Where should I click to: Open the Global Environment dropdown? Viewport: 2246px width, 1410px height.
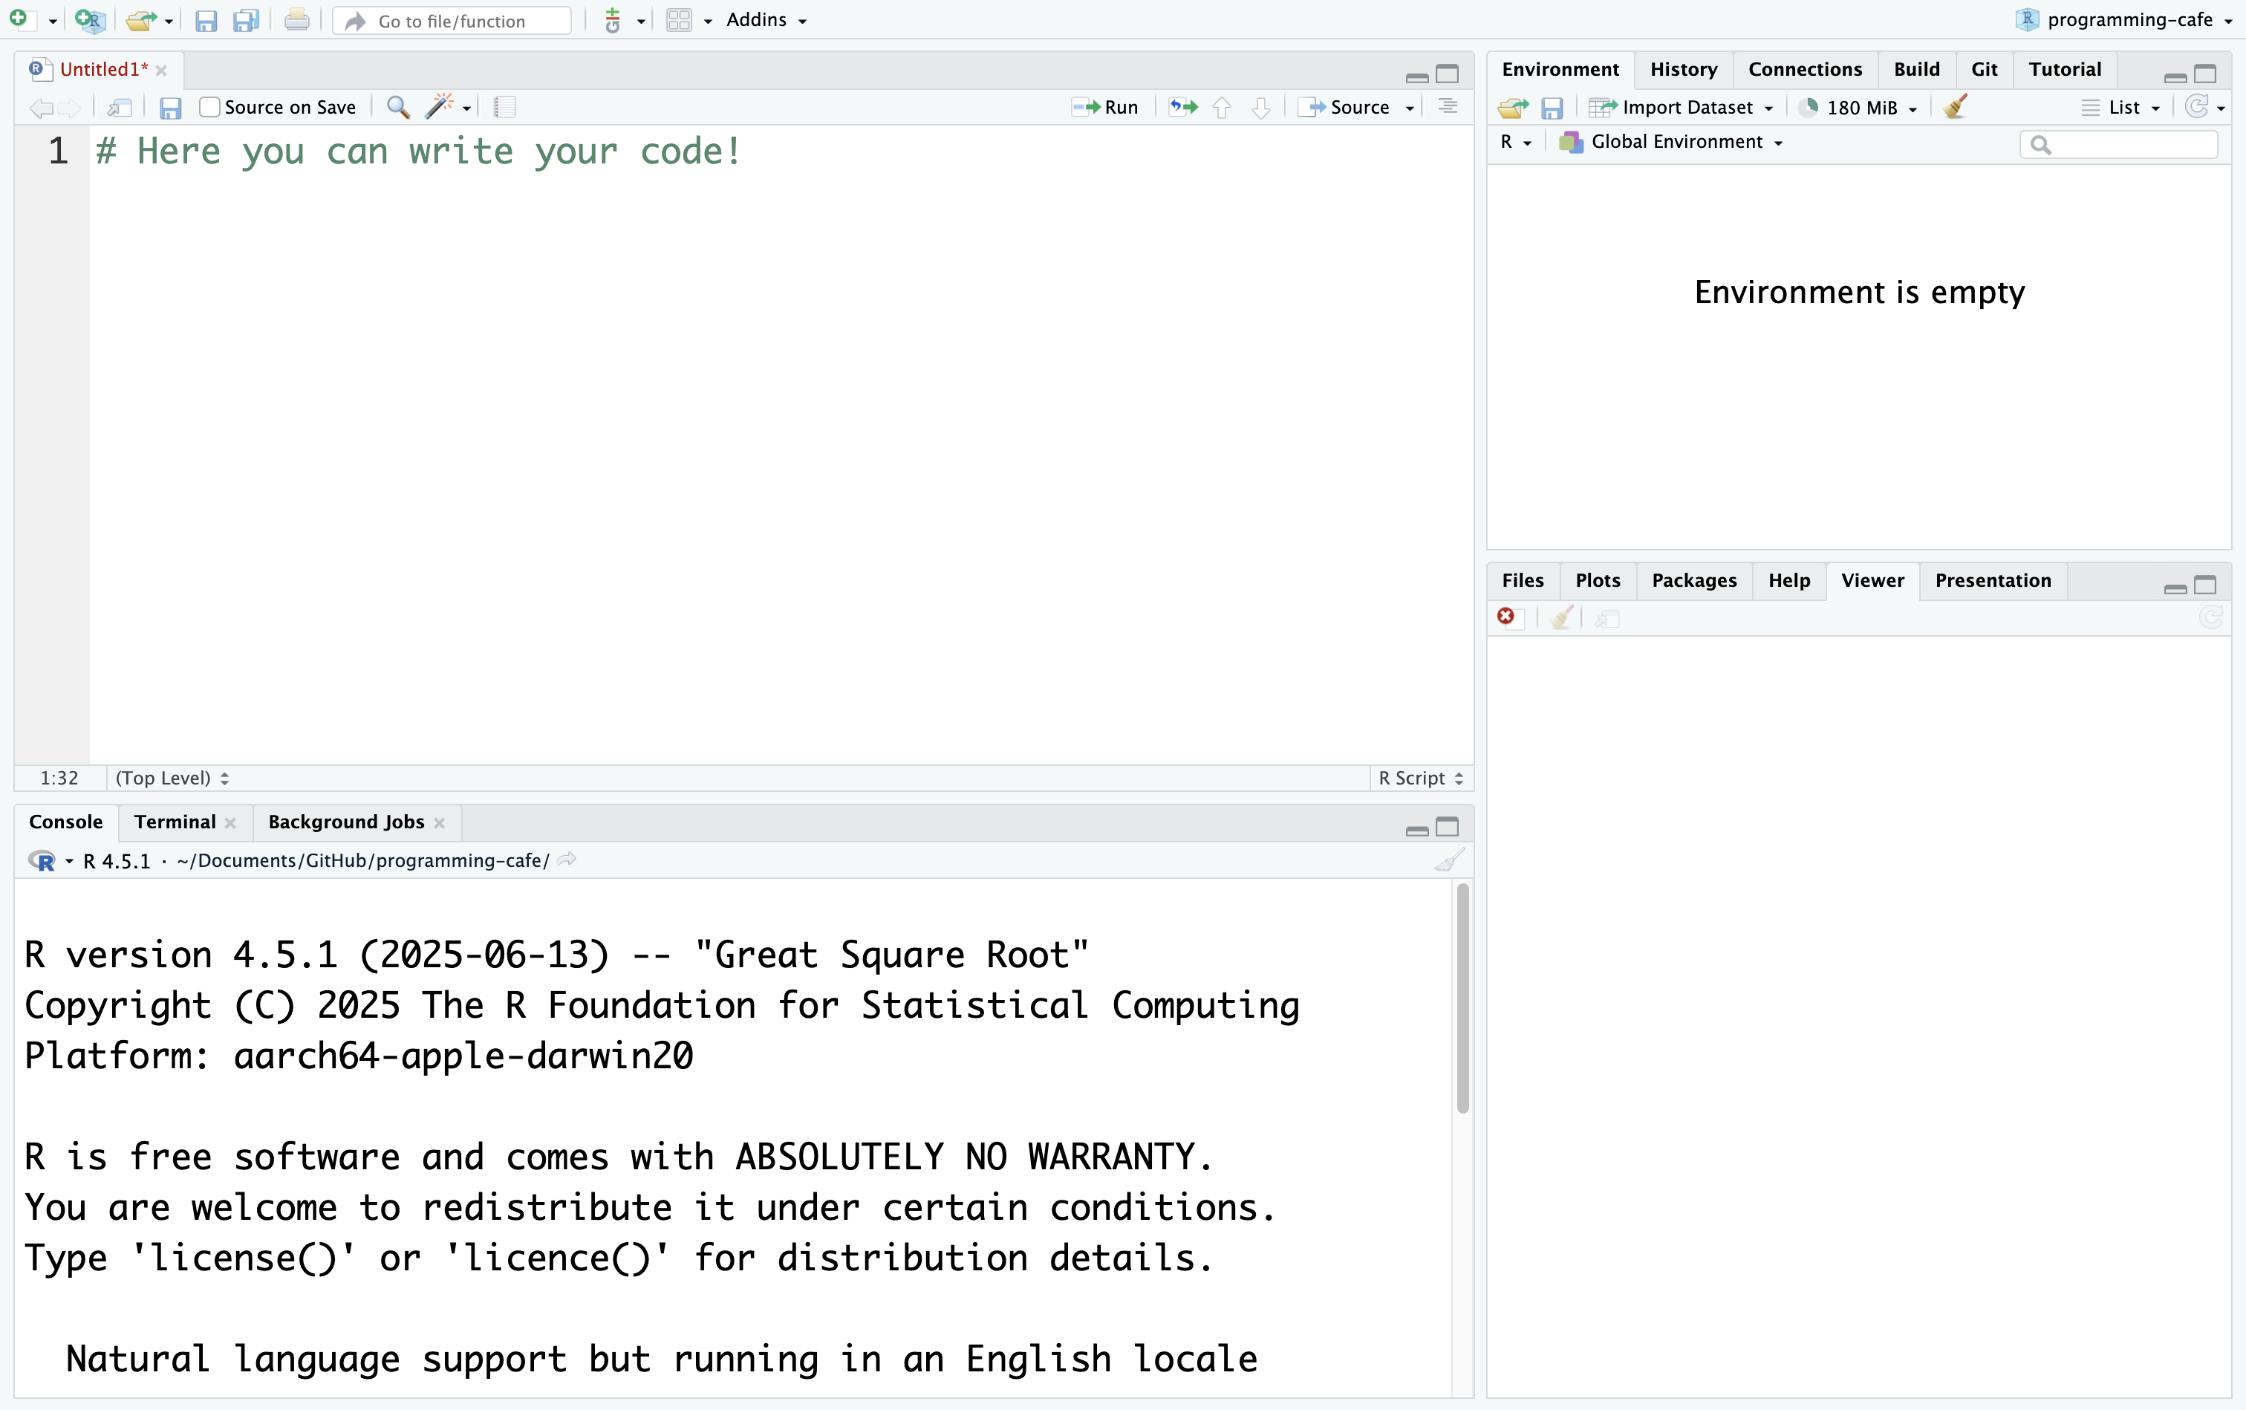(x=1676, y=142)
